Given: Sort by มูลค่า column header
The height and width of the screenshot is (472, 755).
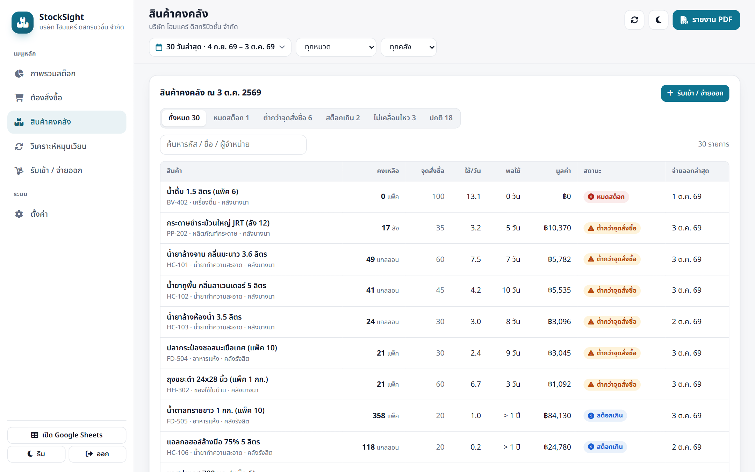Looking at the screenshot, I should tap(563, 171).
